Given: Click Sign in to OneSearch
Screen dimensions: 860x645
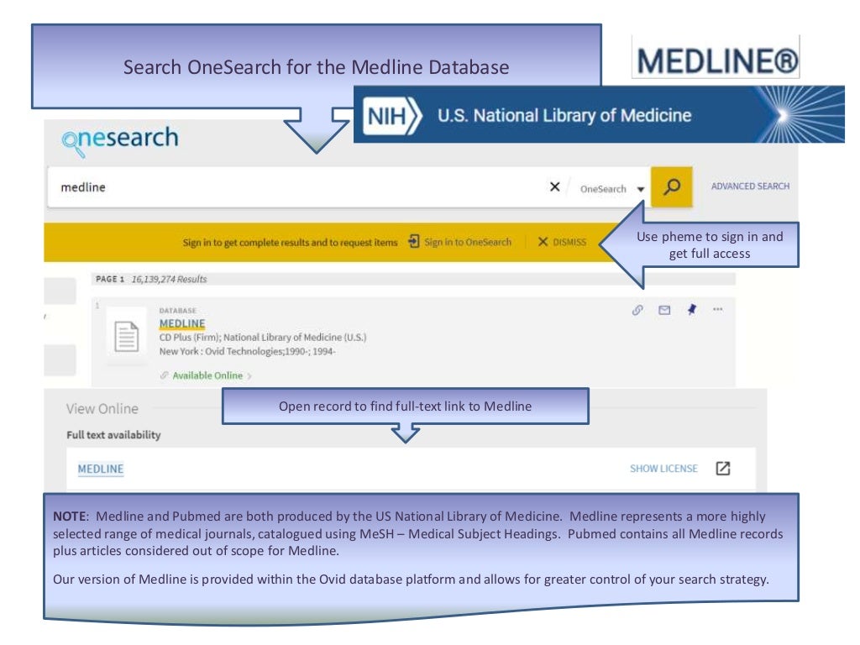Looking at the screenshot, I should 467,242.
